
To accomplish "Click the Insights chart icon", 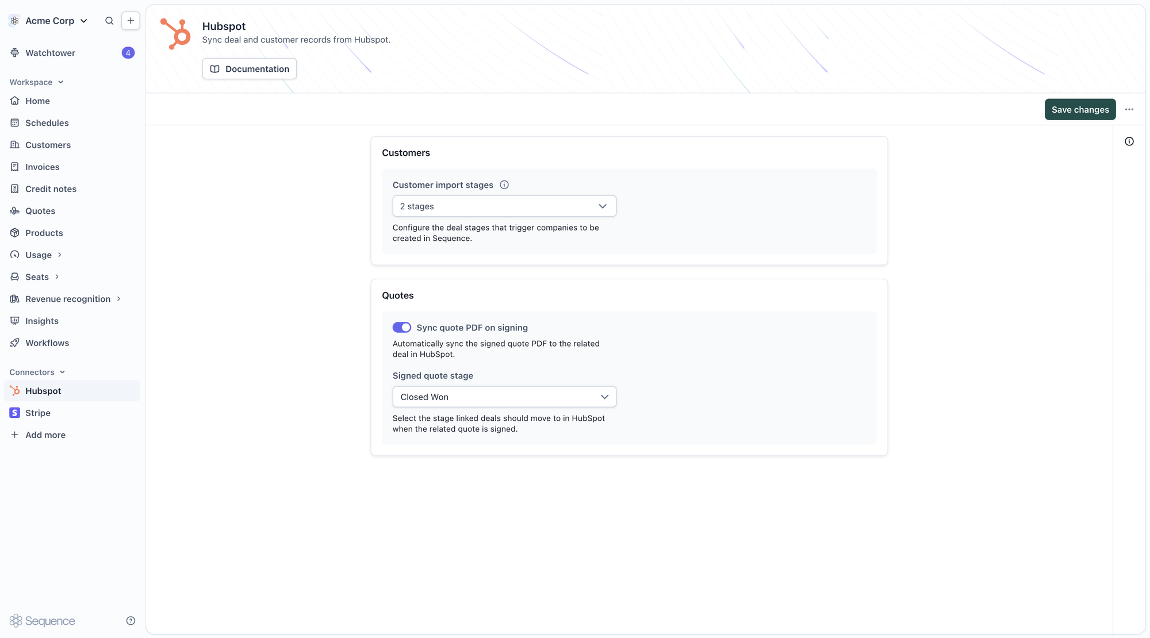I will (15, 321).
